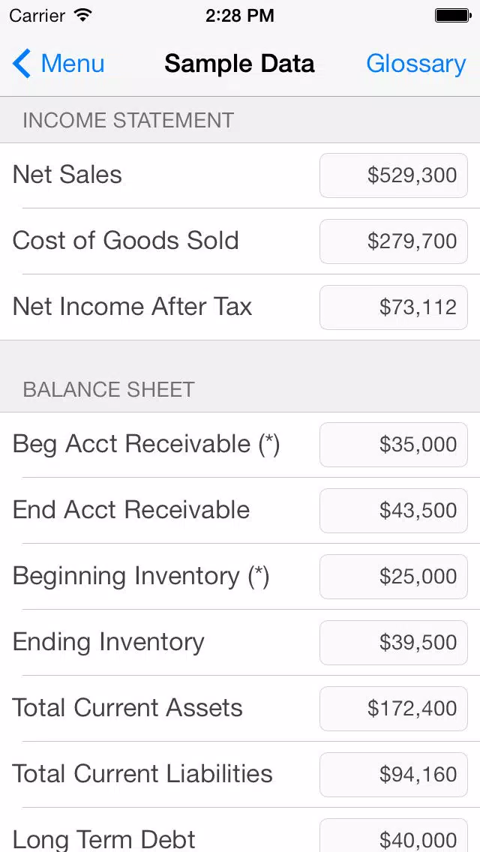Screen dimensions: 480x852
Task: Edit the Long Term Debt value
Action: pyautogui.click(x=394, y=835)
